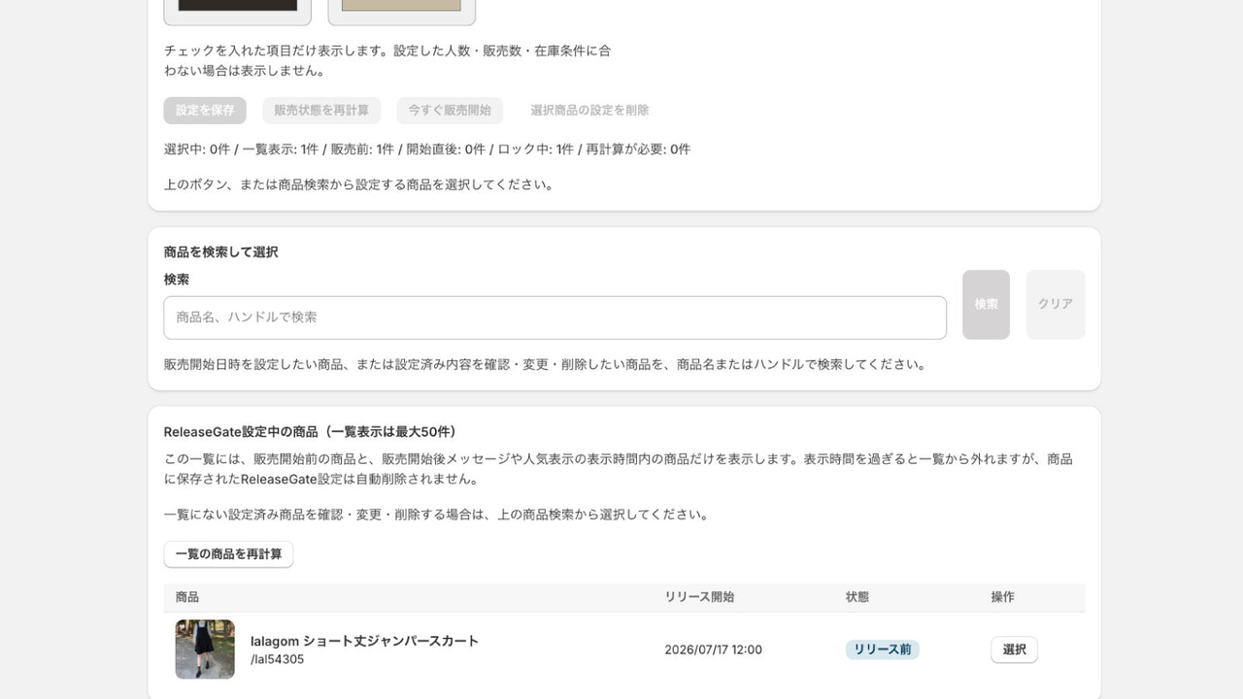Image resolution: width=1243 pixels, height=699 pixels.
Task: Click the 商品 column header
Action: point(187,597)
